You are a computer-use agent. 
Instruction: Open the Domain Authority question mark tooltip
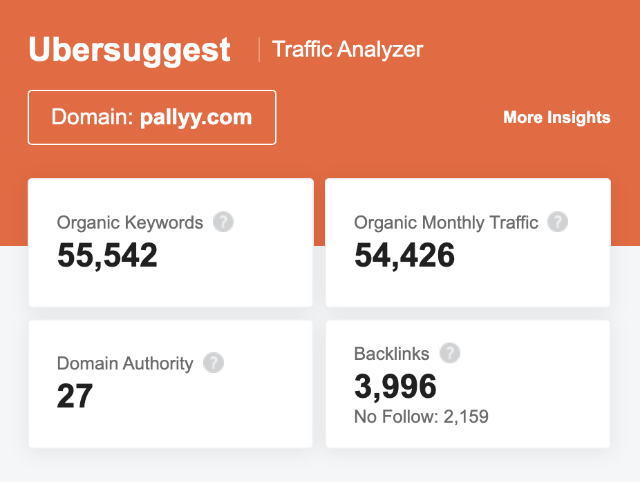click(x=214, y=363)
